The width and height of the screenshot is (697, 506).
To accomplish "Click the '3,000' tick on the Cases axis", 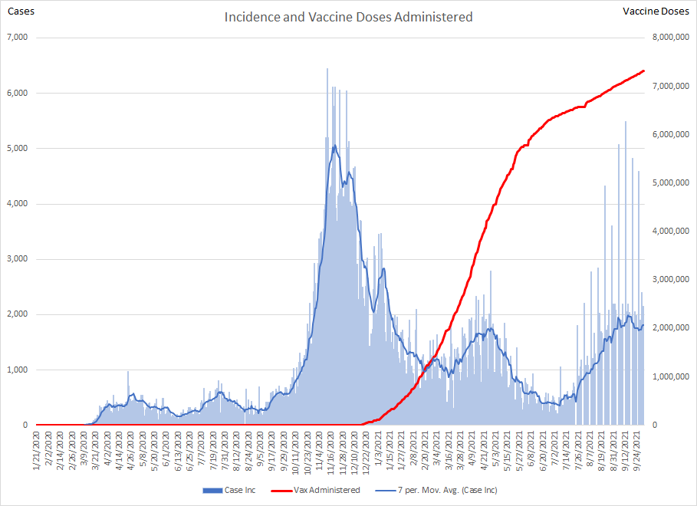I will point(18,259).
